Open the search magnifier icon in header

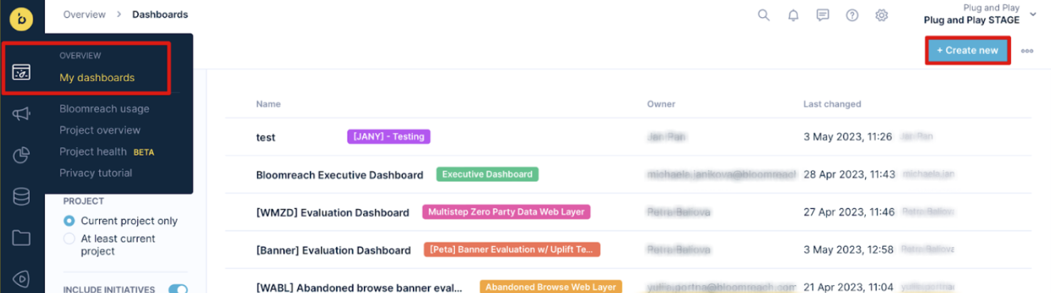763,15
